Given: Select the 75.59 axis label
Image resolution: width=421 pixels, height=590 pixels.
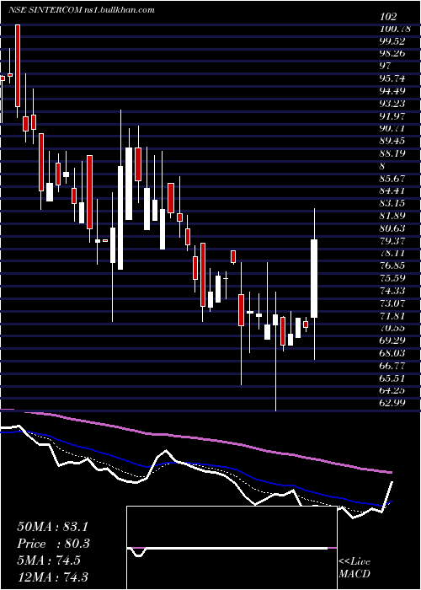Looking at the screenshot, I should pos(392,277).
